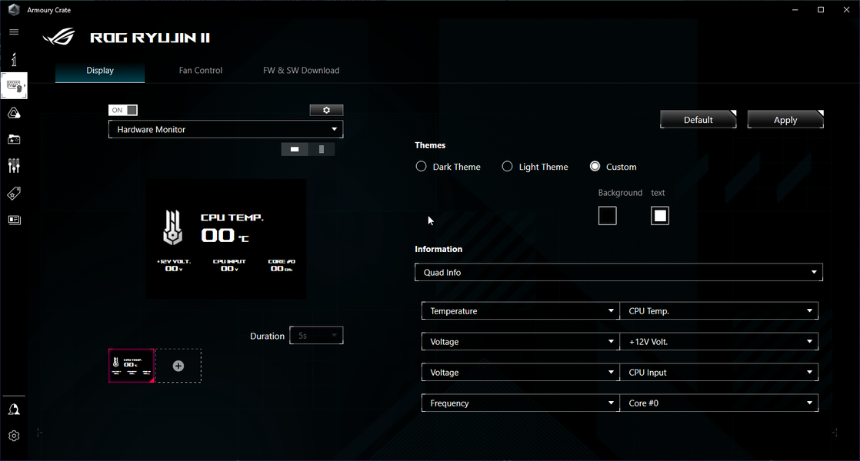Click the Duration label
The height and width of the screenshot is (461, 860).
[x=267, y=337]
